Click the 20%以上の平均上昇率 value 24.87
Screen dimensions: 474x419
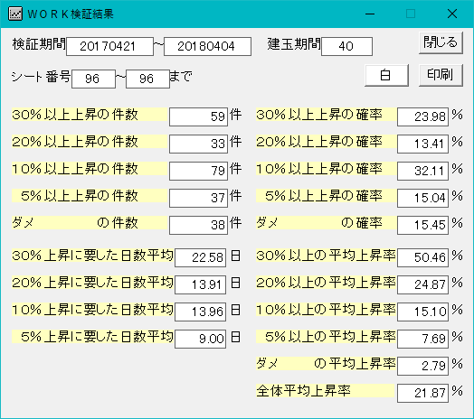[x=422, y=284]
